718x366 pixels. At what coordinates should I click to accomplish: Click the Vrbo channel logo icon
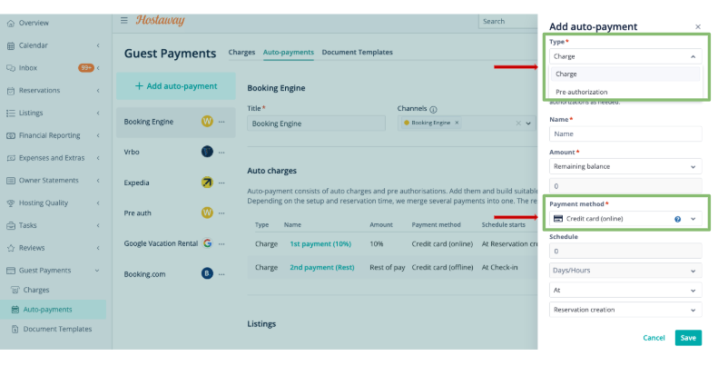point(207,152)
